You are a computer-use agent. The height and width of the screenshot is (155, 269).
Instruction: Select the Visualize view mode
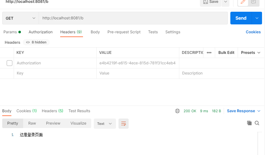coord(78,123)
